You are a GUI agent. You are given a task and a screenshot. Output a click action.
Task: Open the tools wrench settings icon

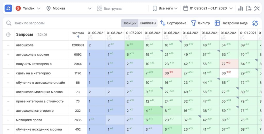pyautogui.click(x=257, y=8)
